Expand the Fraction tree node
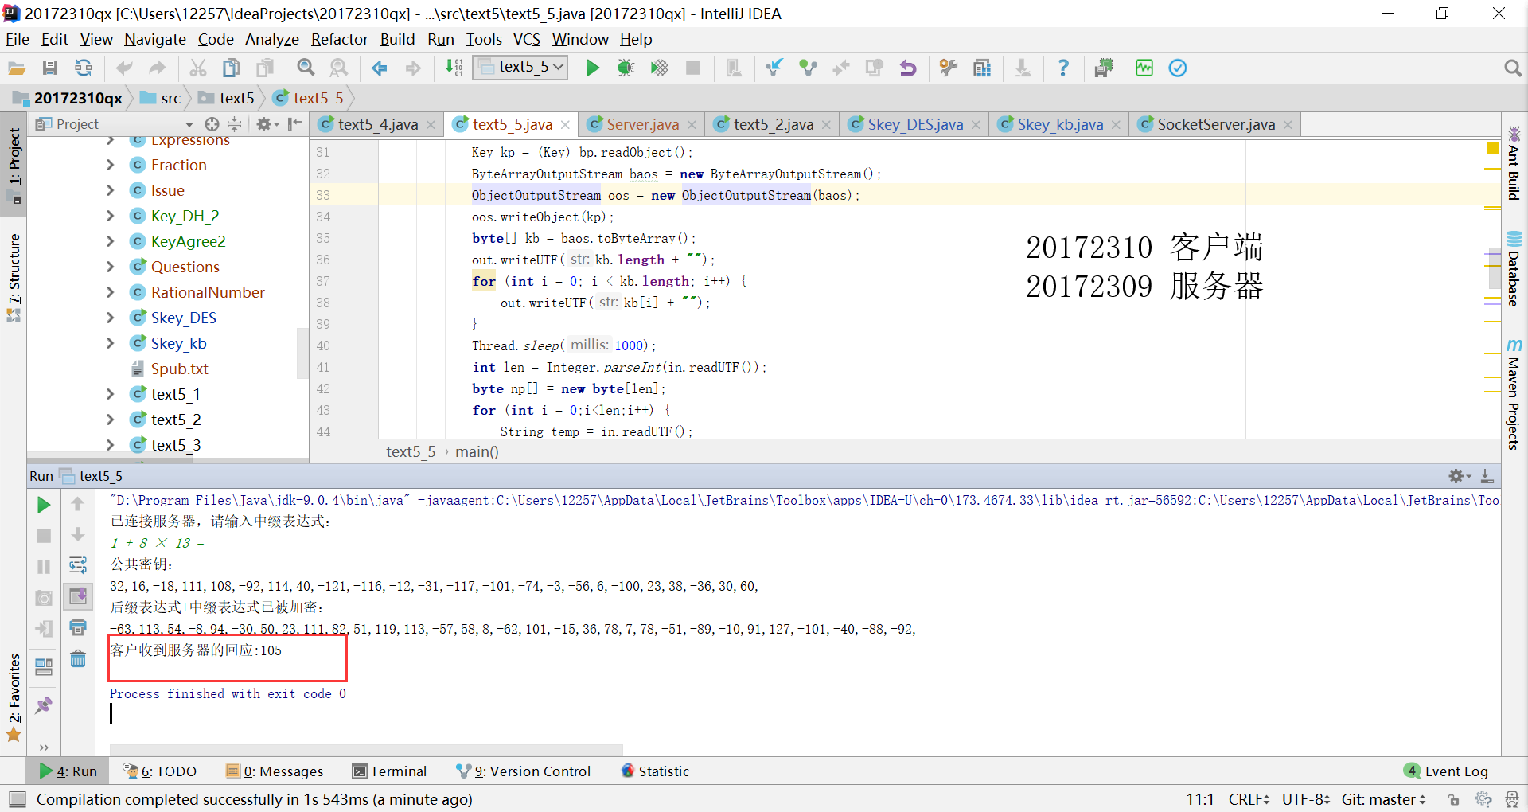Image resolution: width=1528 pixels, height=812 pixels. 111,165
